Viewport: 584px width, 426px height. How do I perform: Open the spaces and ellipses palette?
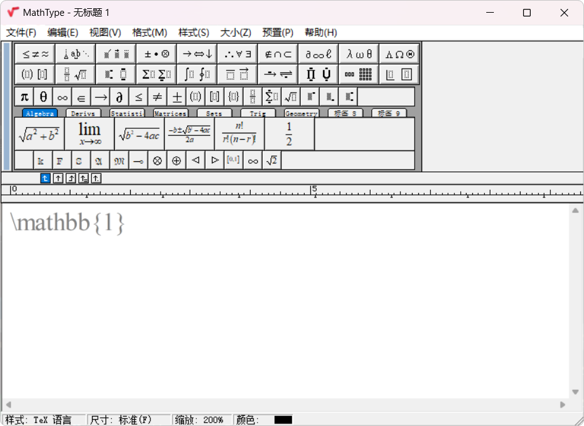(76, 54)
